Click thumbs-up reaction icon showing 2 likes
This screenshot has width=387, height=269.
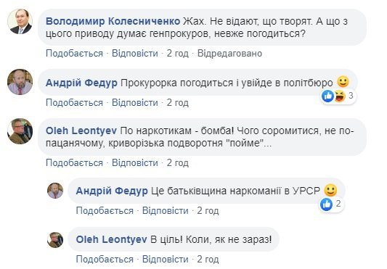pyautogui.click(x=326, y=204)
